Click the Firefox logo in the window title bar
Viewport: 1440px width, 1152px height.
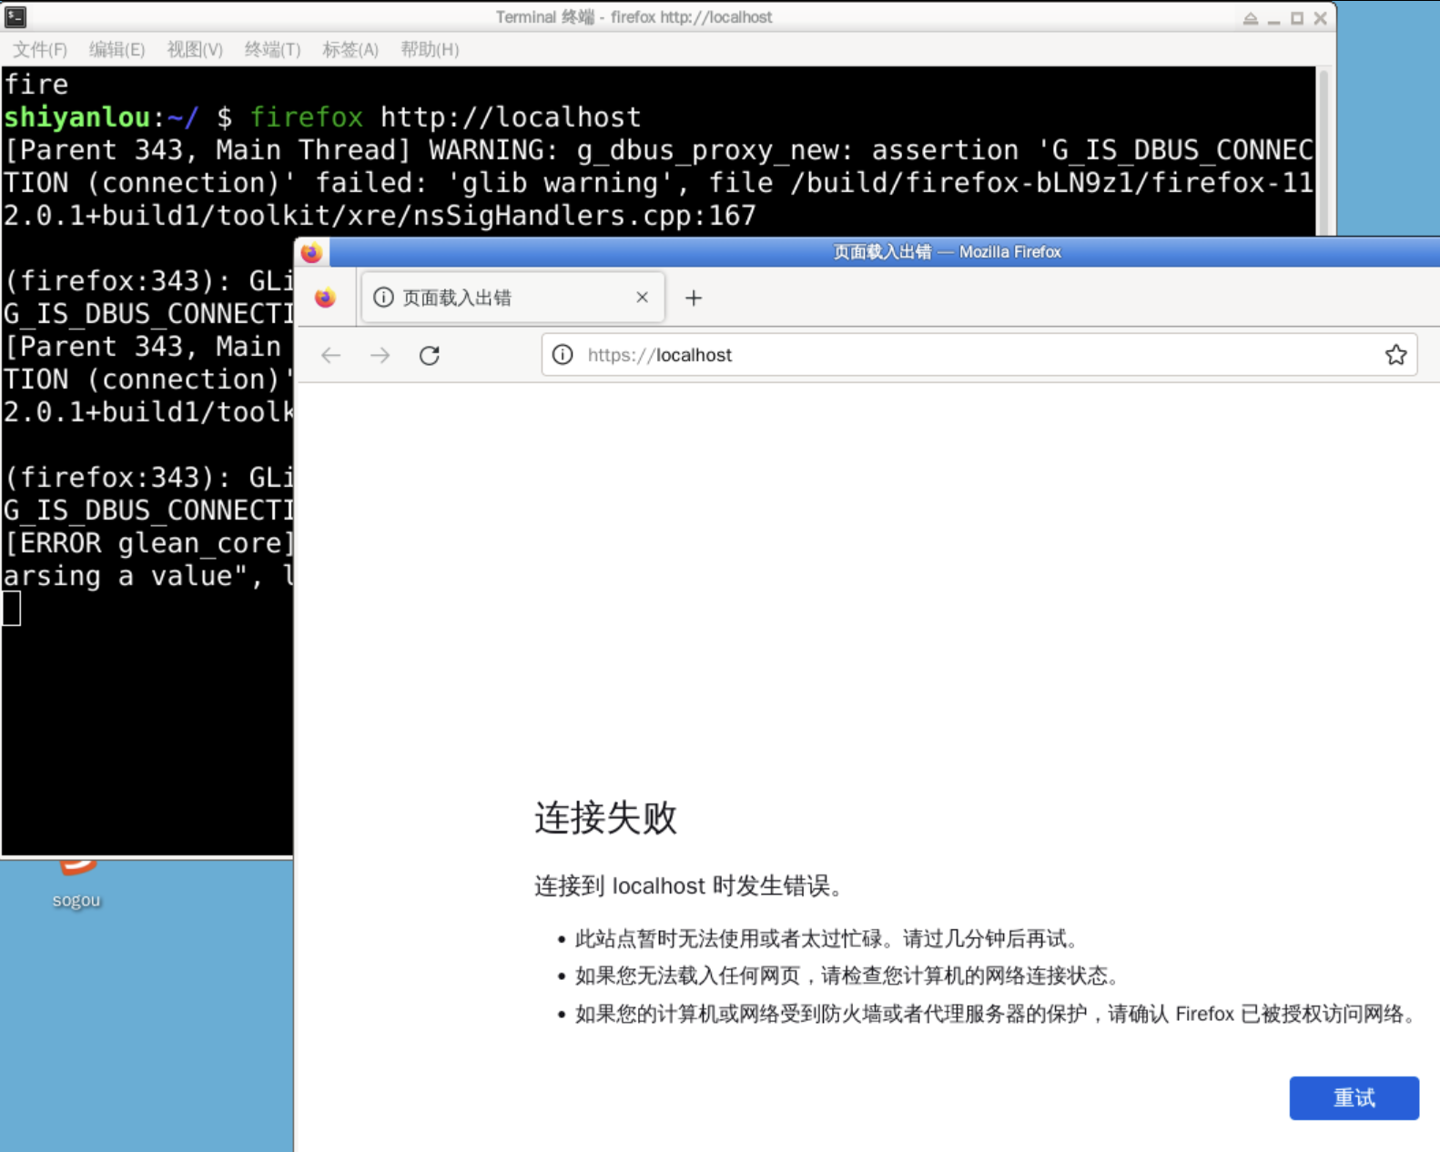(311, 252)
